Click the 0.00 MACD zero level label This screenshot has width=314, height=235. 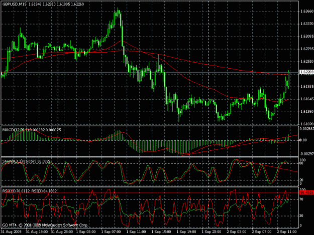303,140
